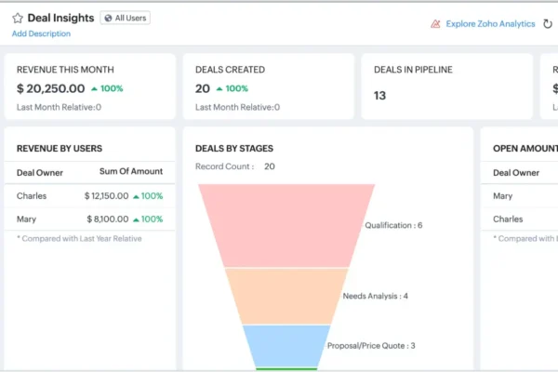Click the 100% indicator in Deals Created
The image size is (558, 372).
tap(232, 88)
